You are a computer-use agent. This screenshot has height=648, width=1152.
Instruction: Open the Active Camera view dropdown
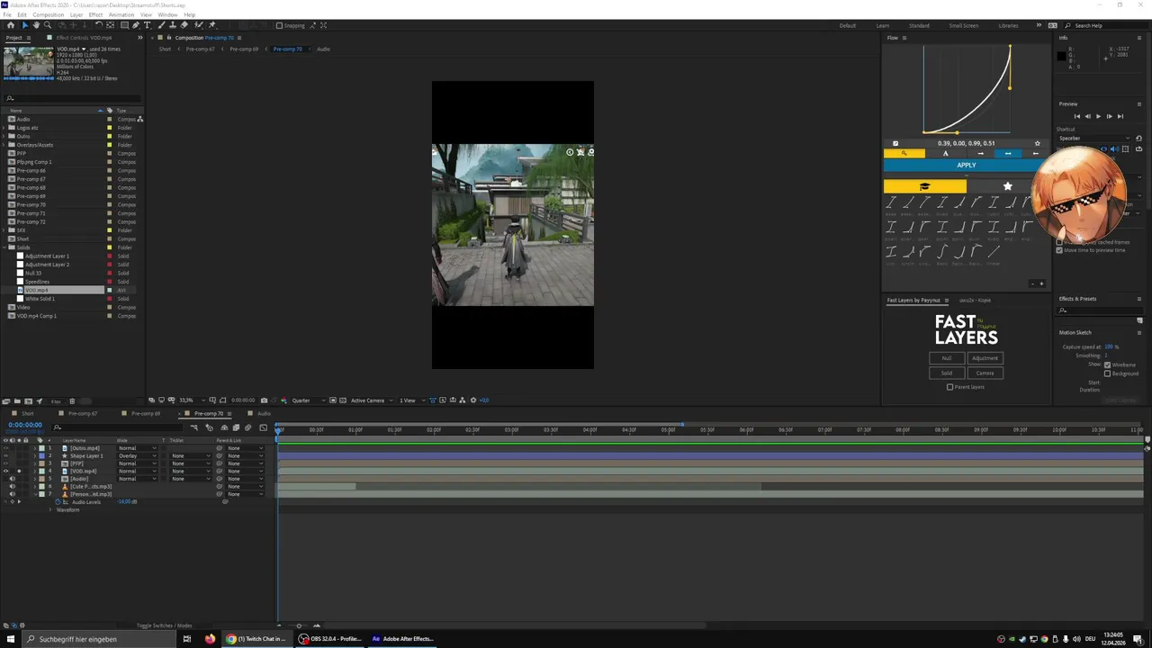pos(372,400)
